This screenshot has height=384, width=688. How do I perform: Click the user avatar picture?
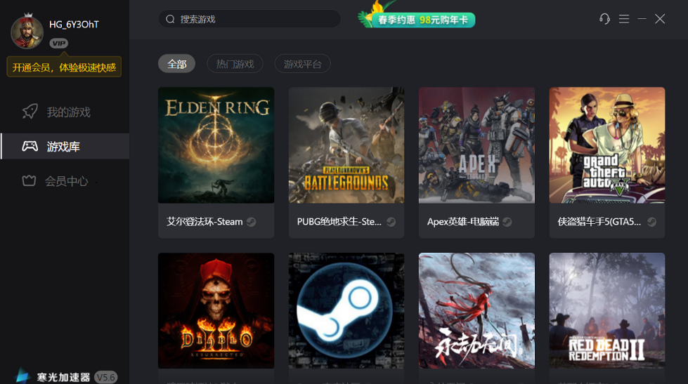pyautogui.click(x=27, y=31)
